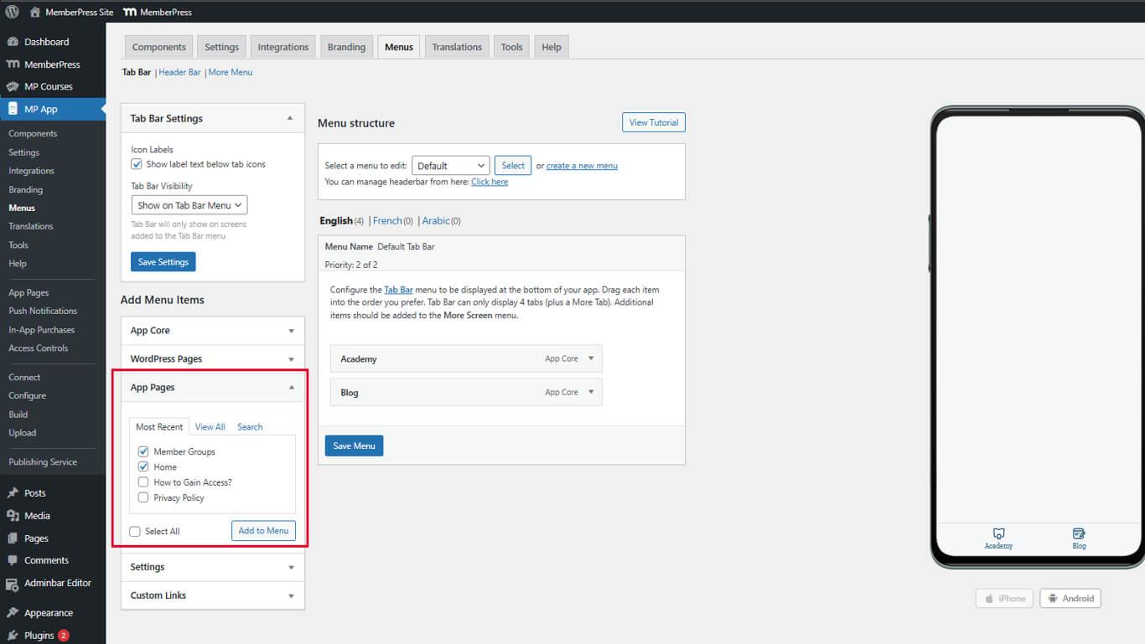Open the View All tab in App Pages

[x=210, y=427]
